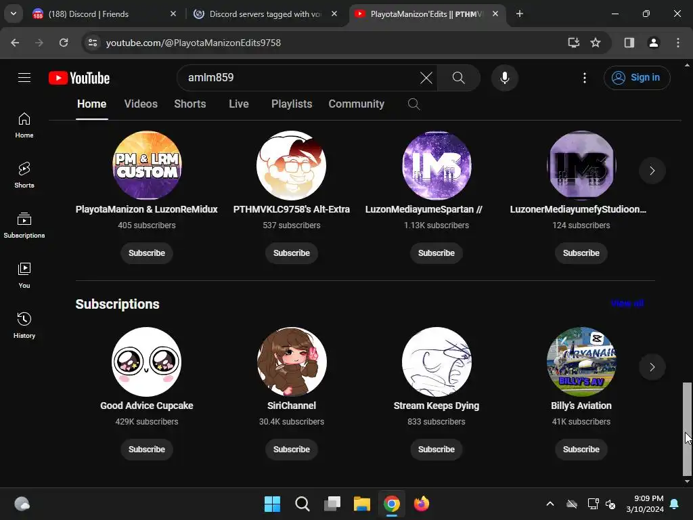
Task: Submit search with the magnifier button
Action: click(x=458, y=78)
